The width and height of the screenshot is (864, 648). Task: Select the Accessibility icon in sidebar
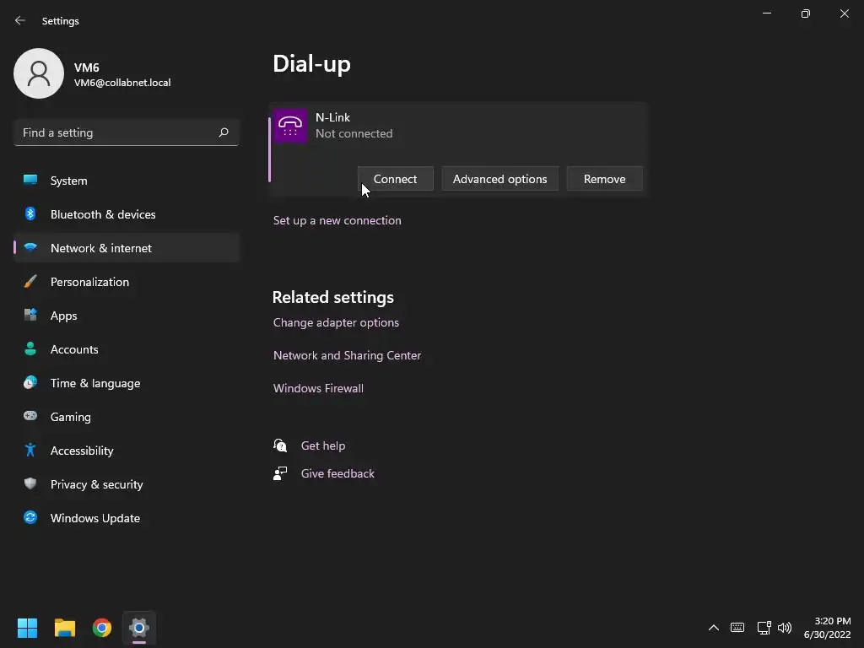30,451
